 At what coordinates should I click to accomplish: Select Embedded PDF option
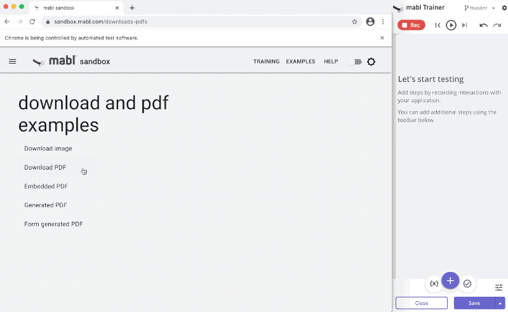[46, 186]
